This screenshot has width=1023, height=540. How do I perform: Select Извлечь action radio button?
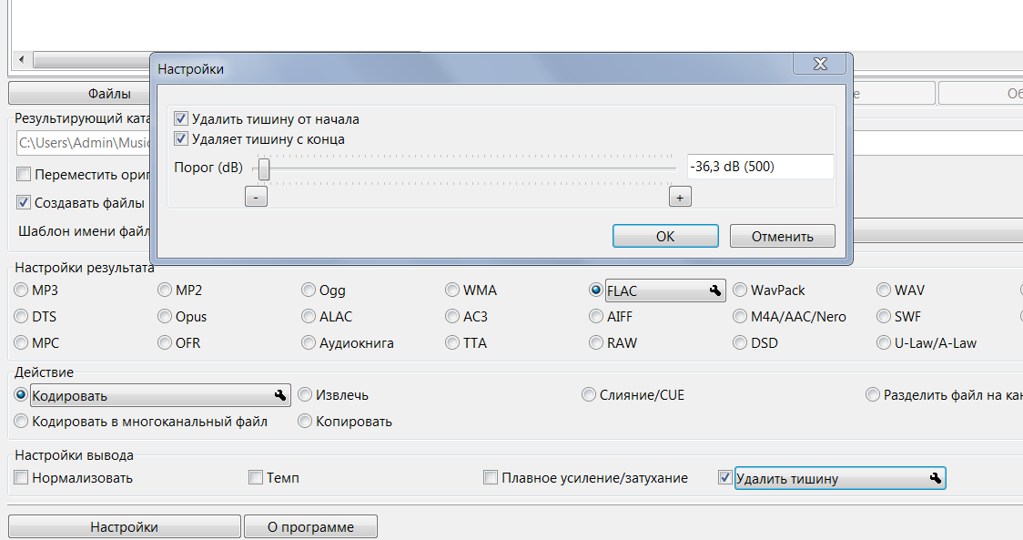[x=305, y=395]
